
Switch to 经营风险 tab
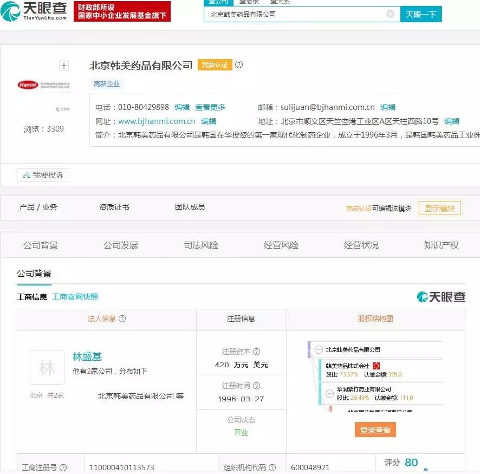281,245
